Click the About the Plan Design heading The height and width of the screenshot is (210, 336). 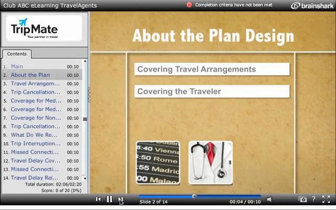click(213, 36)
